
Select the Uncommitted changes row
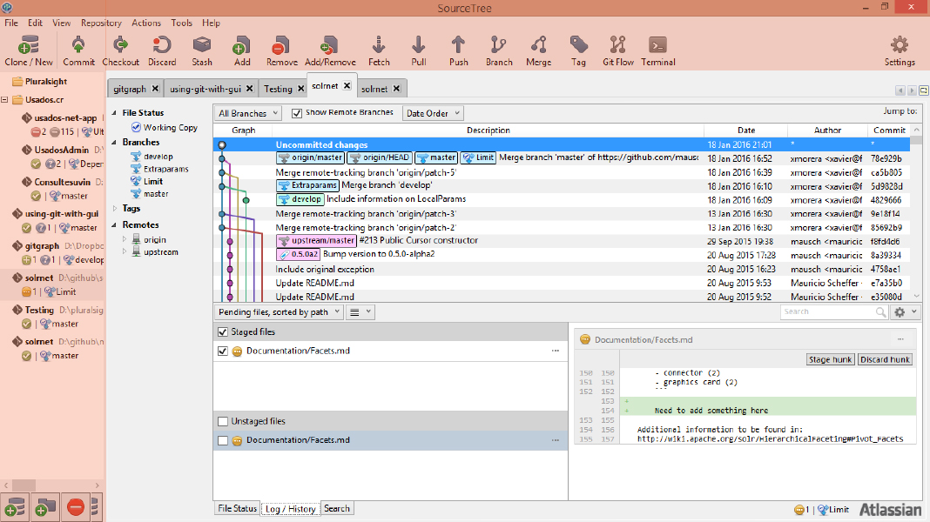[x=561, y=144]
